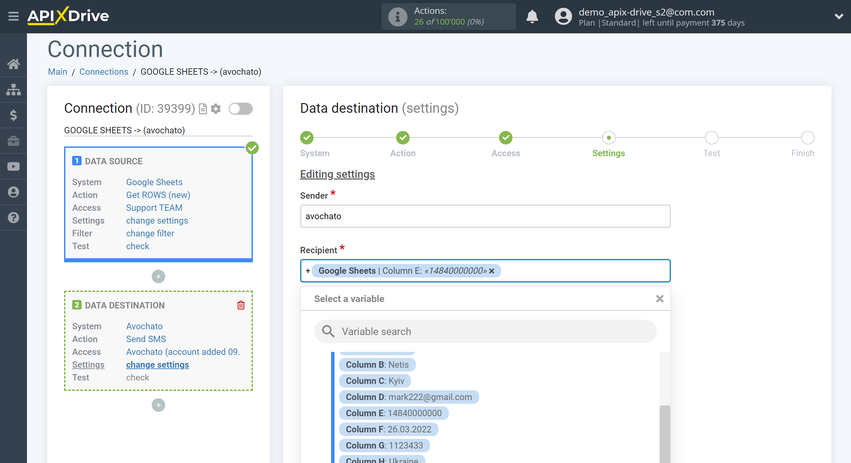Screen dimensions: 851x463
Task: Remove Column E tag from Recipient
Action: 492,271
